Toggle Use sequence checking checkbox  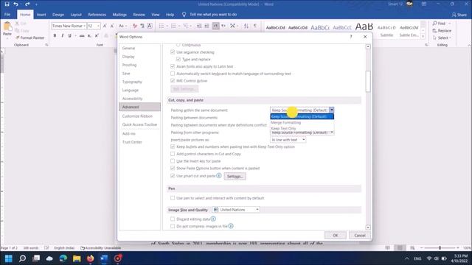click(173, 52)
